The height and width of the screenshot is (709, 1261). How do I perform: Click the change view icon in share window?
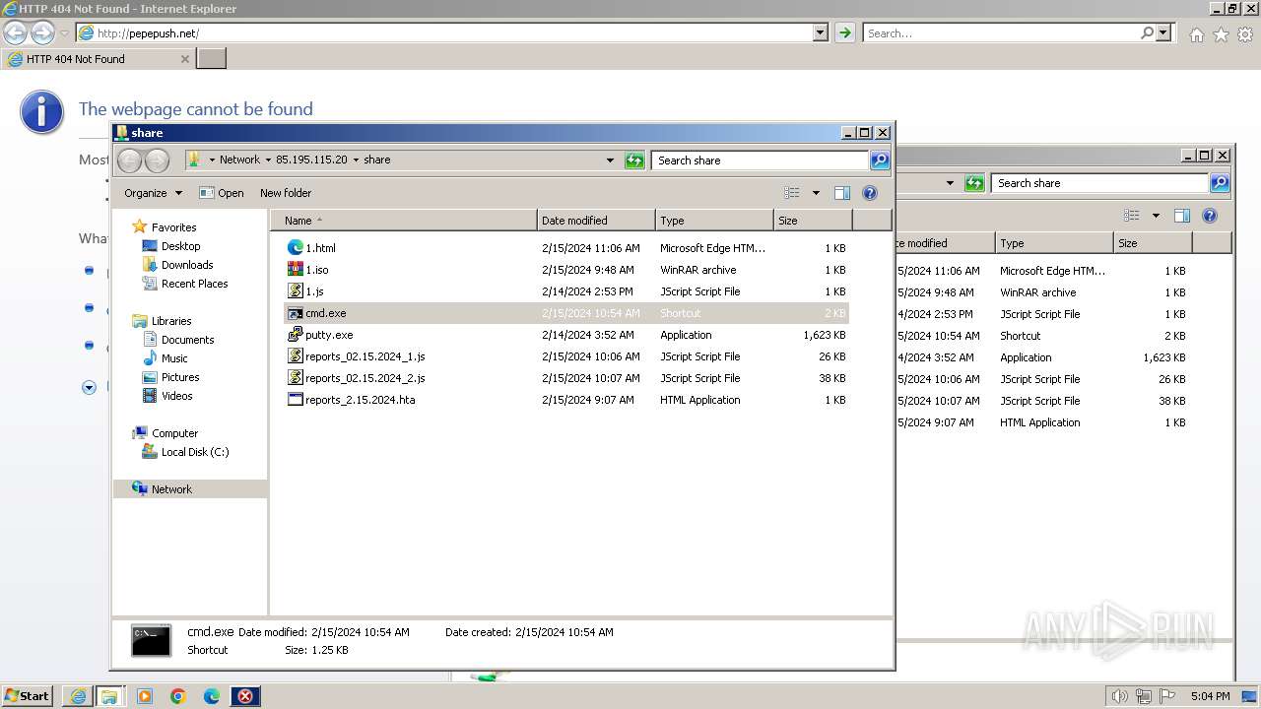pos(792,193)
